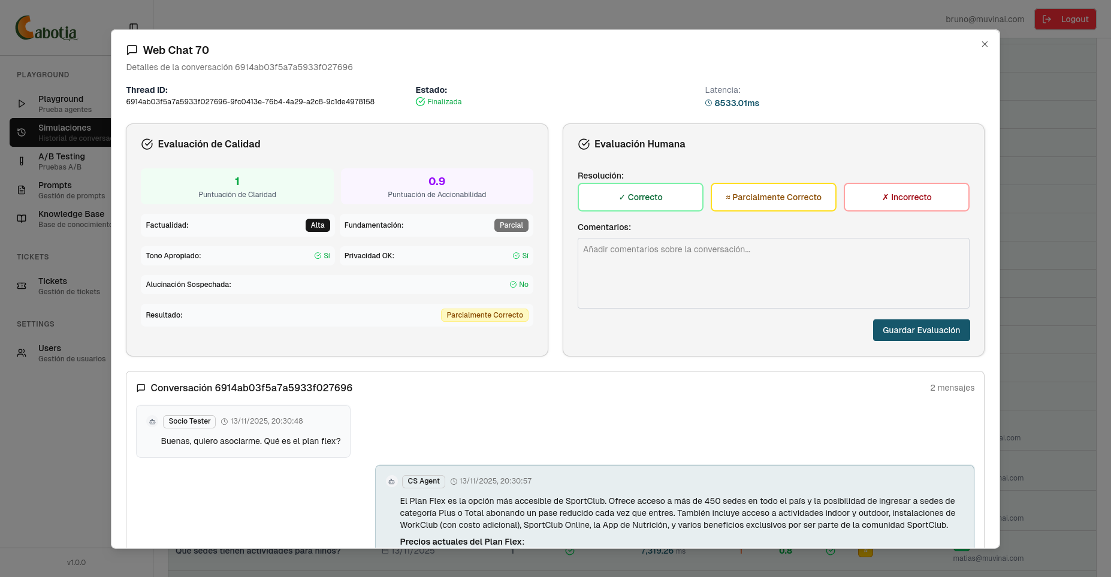Click the Parcialmente Correcto result badge
The image size is (1111, 577).
pyautogui.click(x=484, y=315)
